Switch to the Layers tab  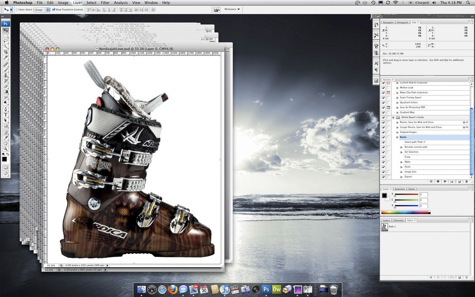(x=386, y=221)
